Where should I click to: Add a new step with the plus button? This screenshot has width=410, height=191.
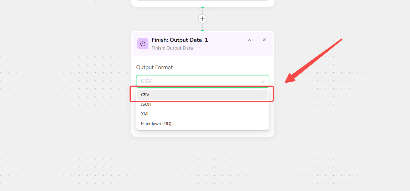click(x=203, y=19)
